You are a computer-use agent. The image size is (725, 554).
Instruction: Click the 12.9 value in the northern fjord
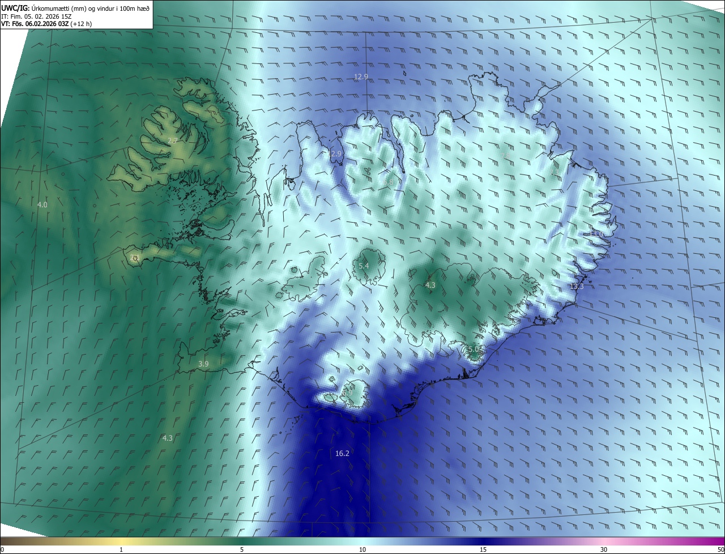(x=335, y=154)
